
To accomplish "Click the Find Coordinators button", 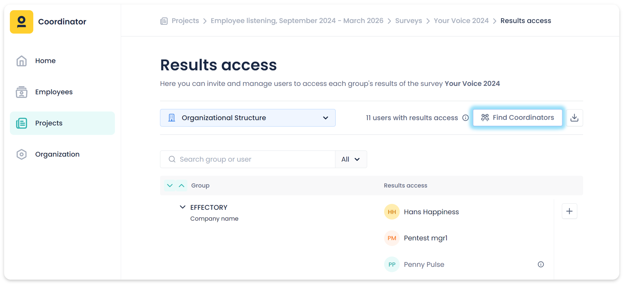I will pos(517,118).
